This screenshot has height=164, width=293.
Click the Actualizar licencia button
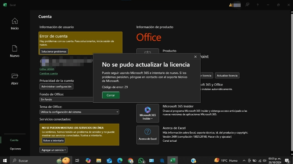coord(227,75)
